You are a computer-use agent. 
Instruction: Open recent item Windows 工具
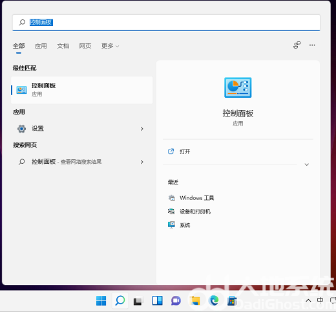point(197,198)
